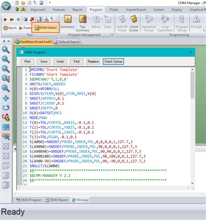Switch to bottom DMIS Report tab
The height and width of the screenshot is (220, 206).
(56, 200)
